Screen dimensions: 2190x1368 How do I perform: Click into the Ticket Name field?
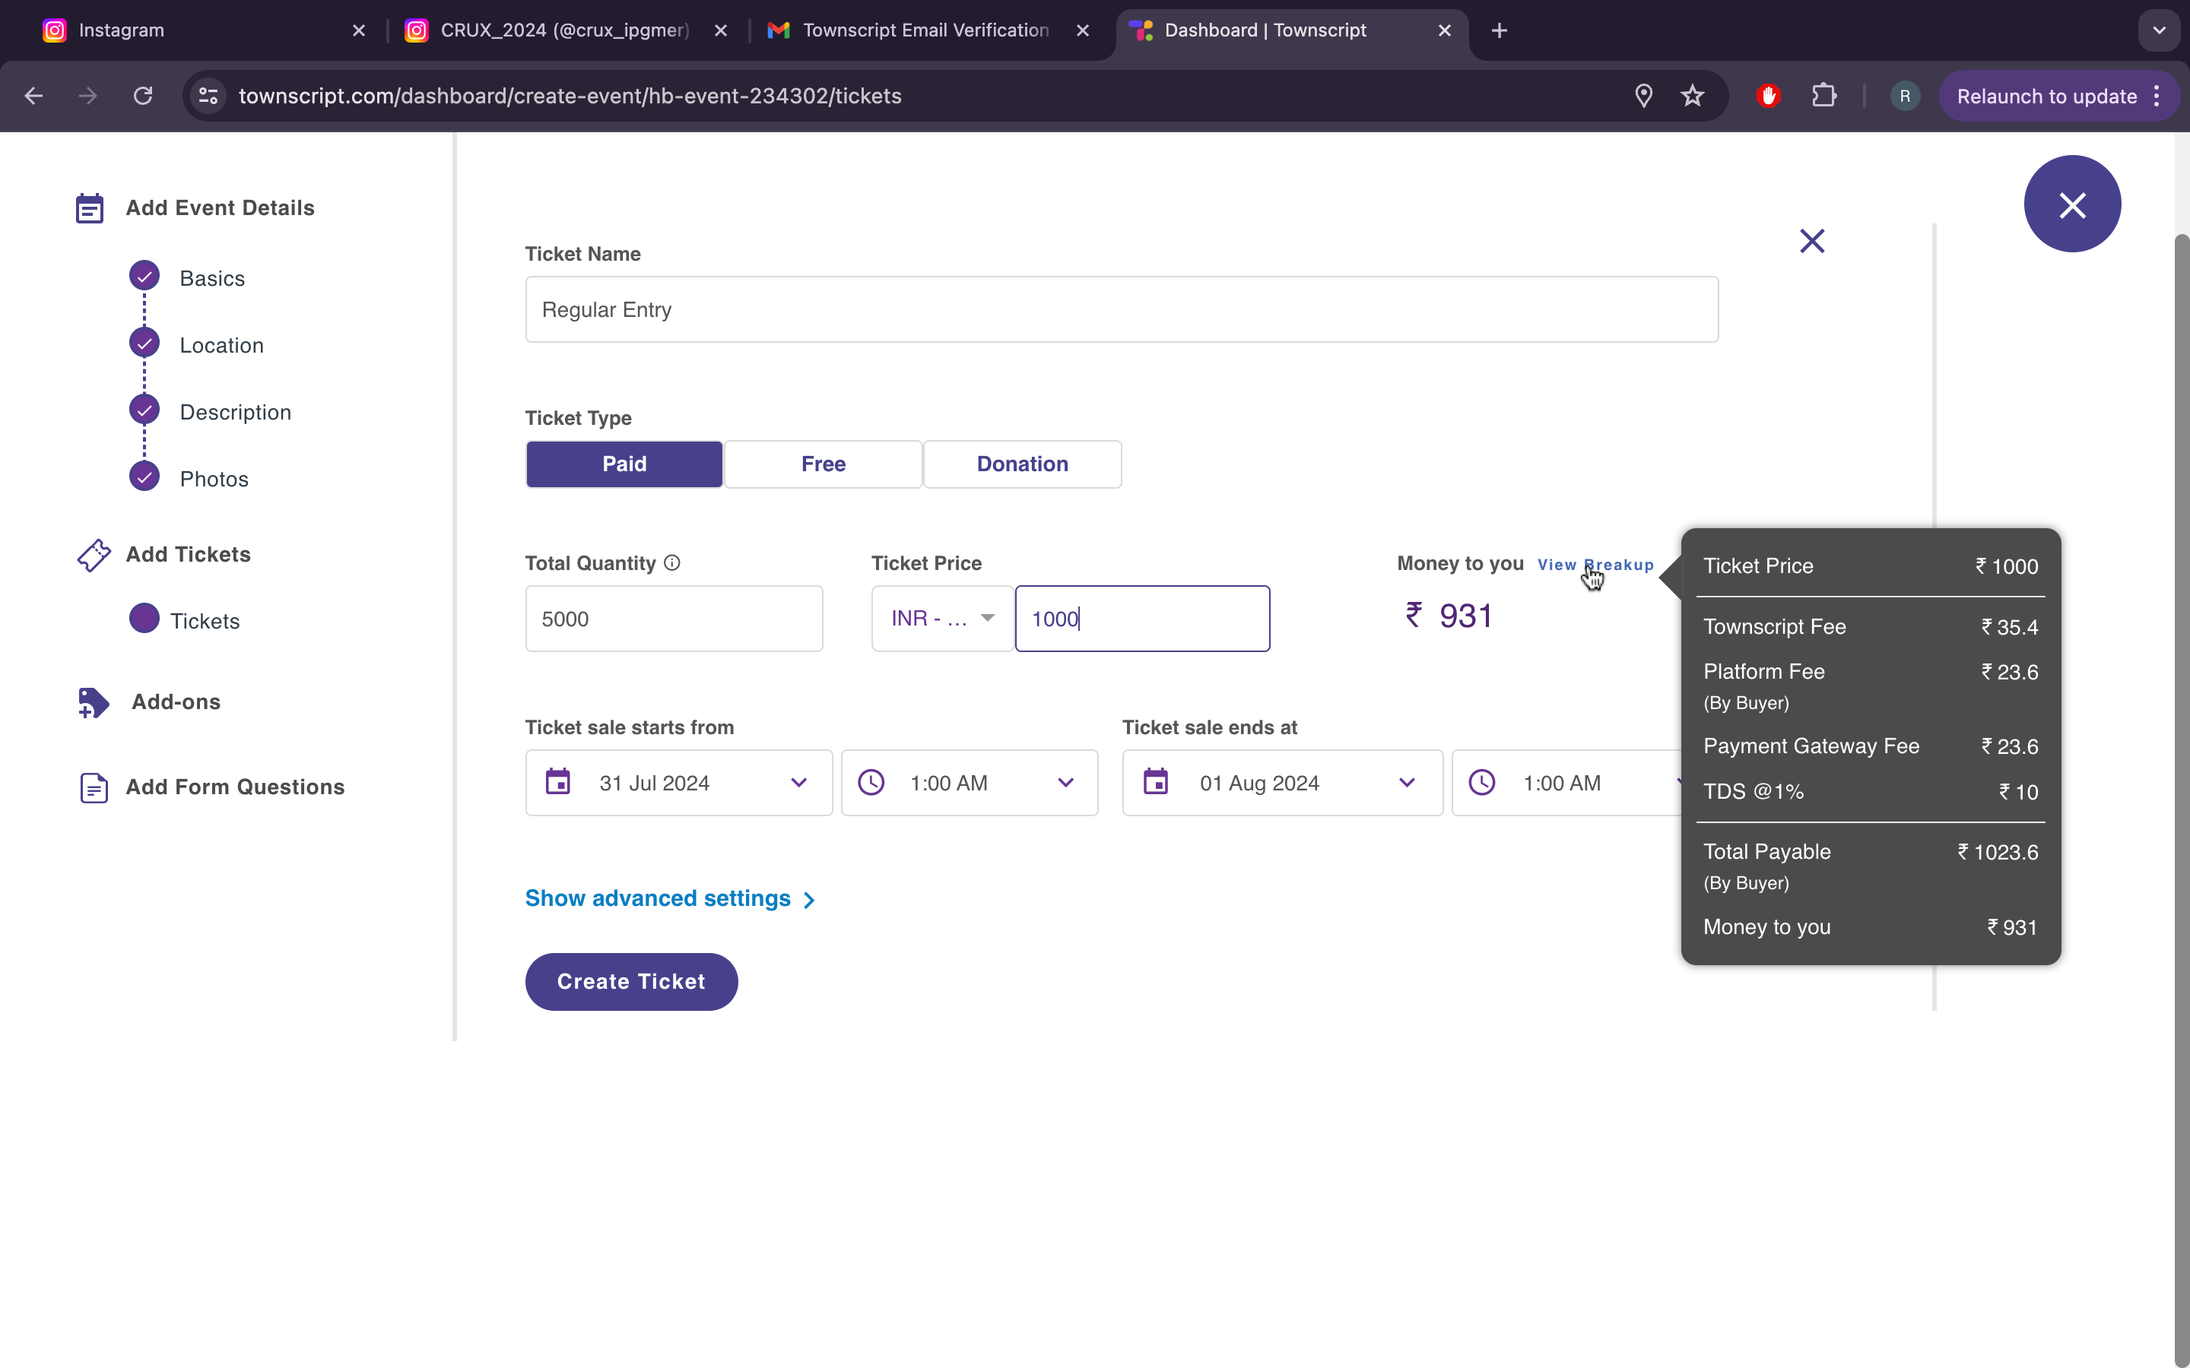click(x=1120, y=309)
